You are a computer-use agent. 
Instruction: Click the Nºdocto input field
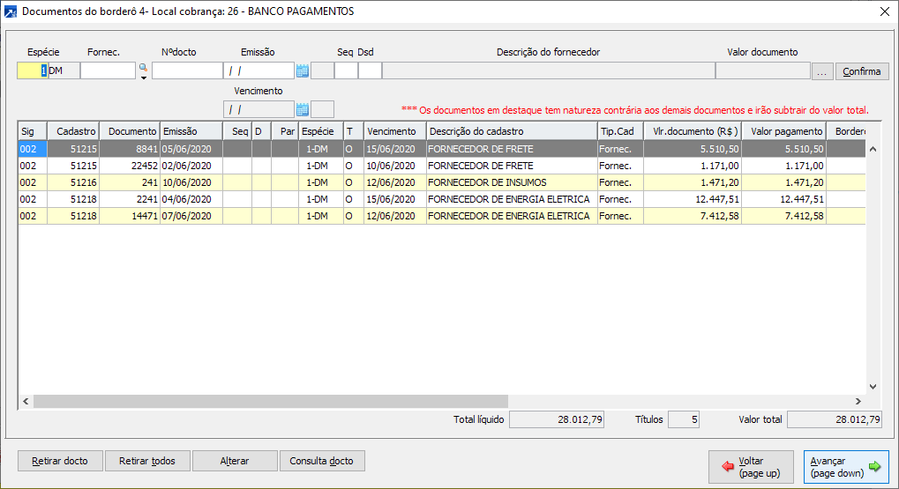pos(187,71)
